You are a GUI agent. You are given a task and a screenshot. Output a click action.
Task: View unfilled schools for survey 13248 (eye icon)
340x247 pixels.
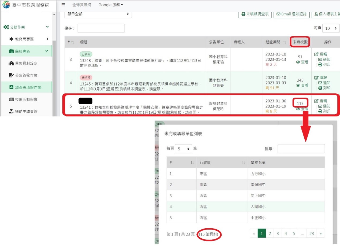[x=298, y=62]
